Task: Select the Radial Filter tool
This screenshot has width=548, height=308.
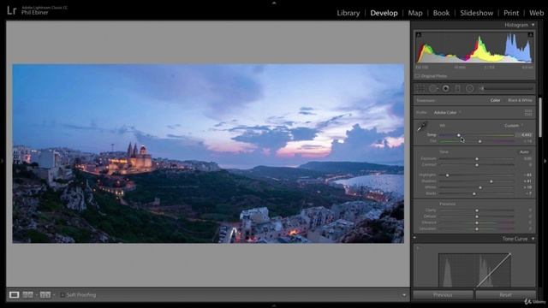Action: 470,89
